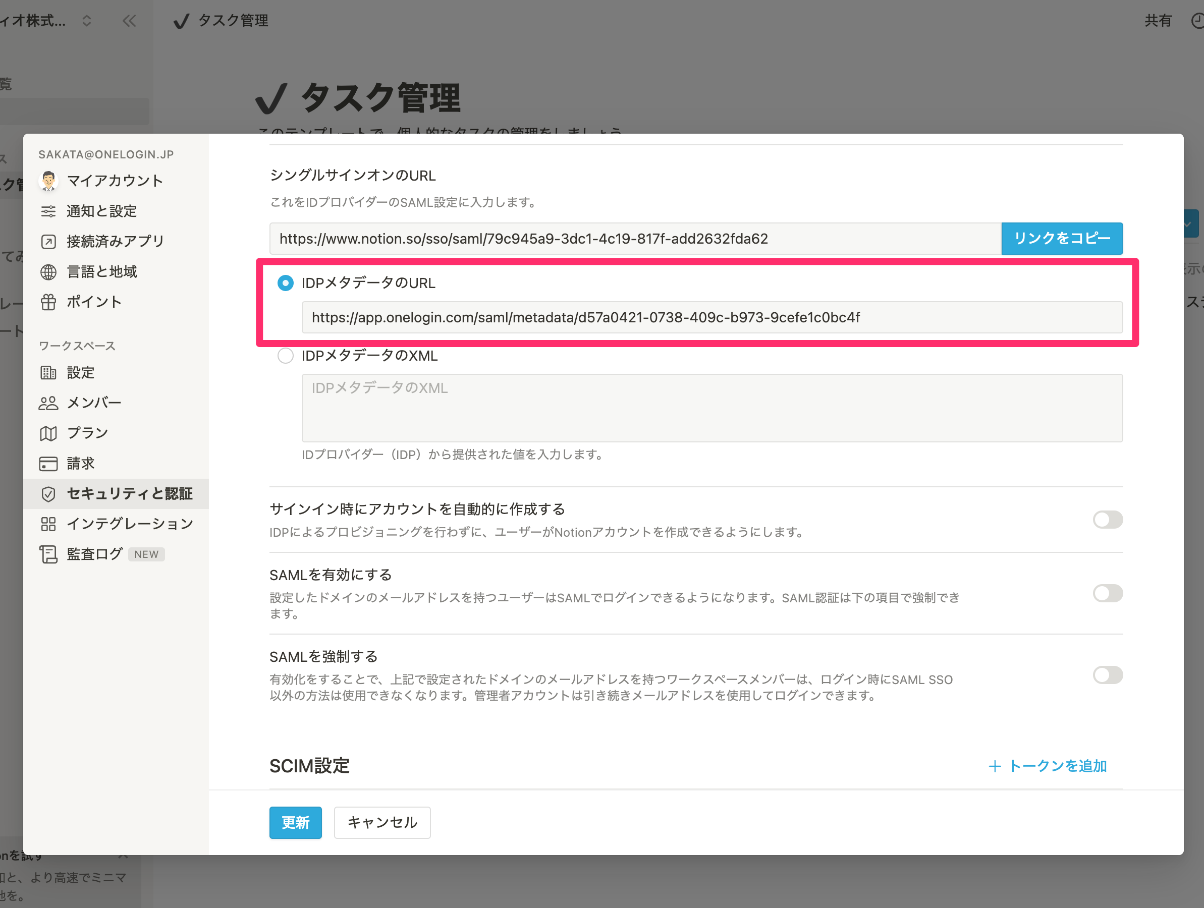Click the NEW badge next to 監査ログ
Viewport: 1204px width, 908px height.
(x=146, y=554)
